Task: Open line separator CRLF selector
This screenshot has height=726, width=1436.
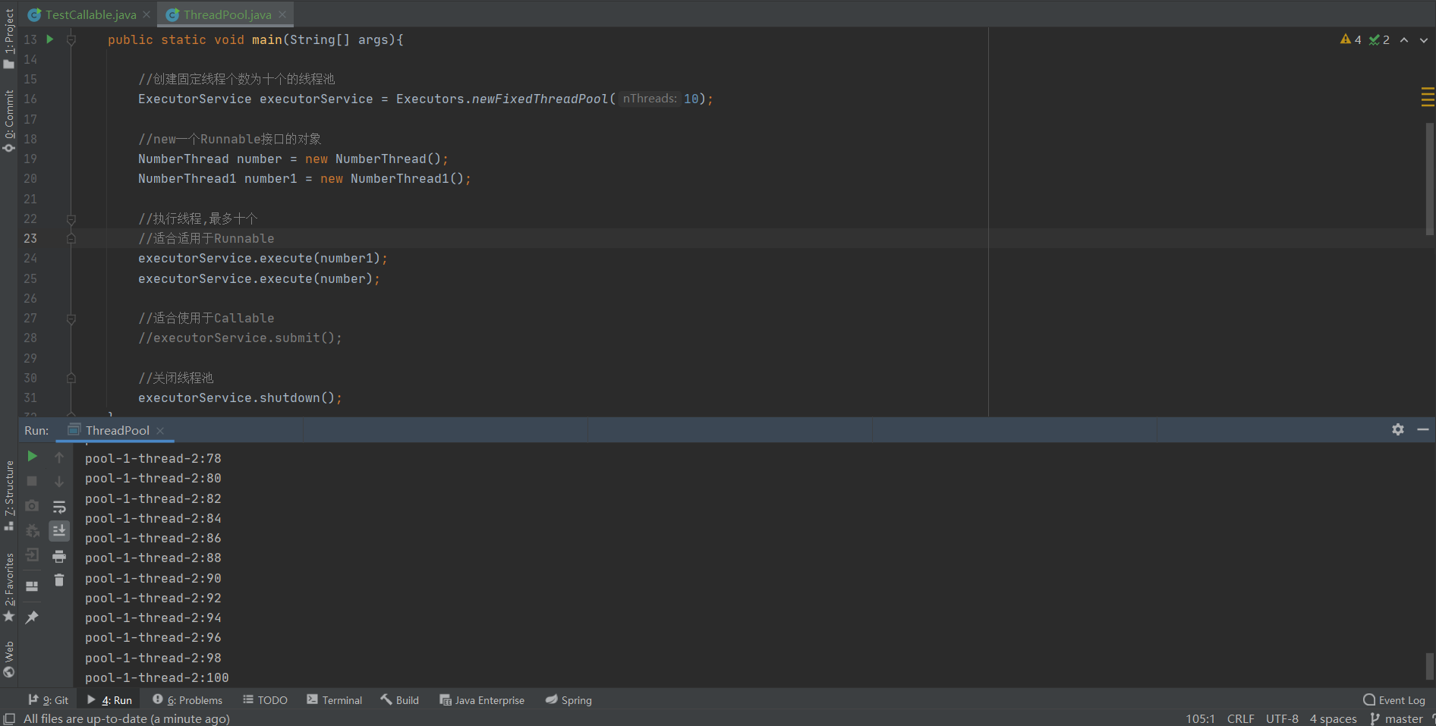Action: 1240,718
